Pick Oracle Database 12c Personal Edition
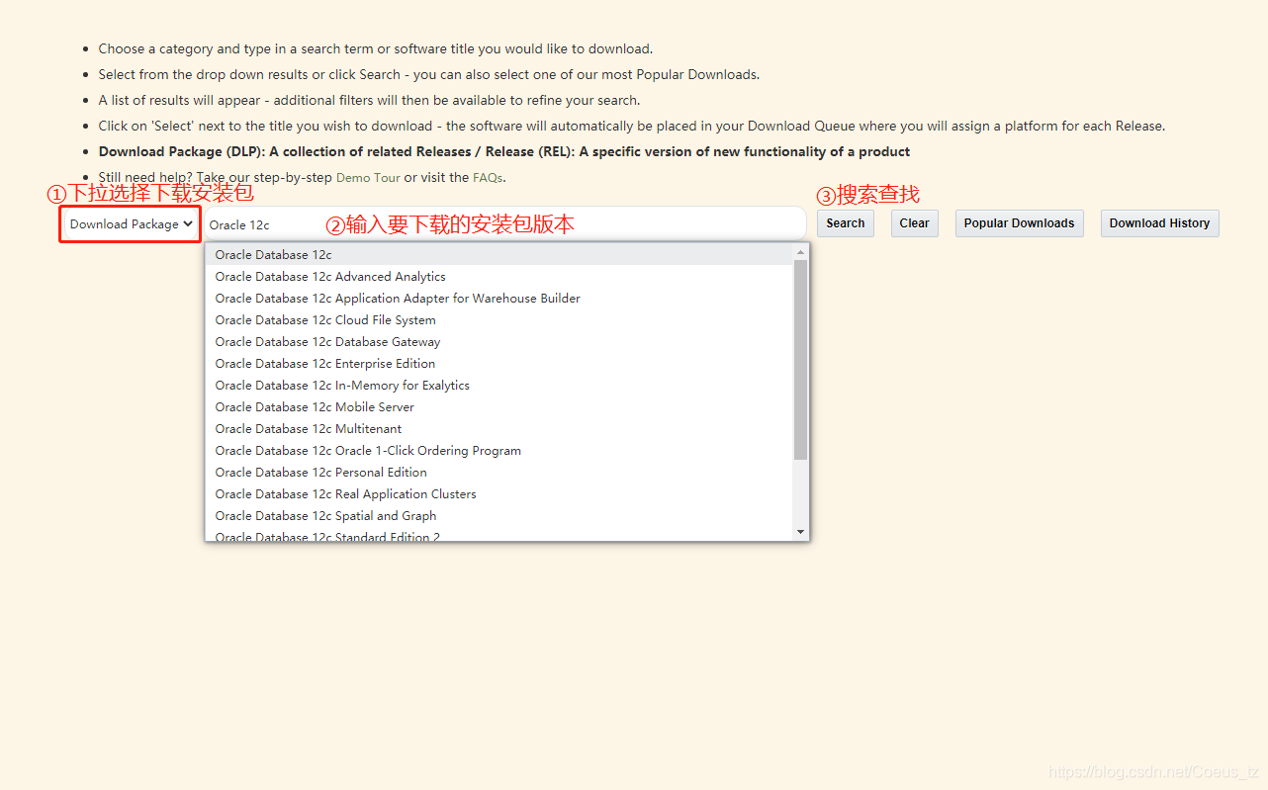This screenshot has width=1268, height=790. pyautogui.click(x=499, y=473)
